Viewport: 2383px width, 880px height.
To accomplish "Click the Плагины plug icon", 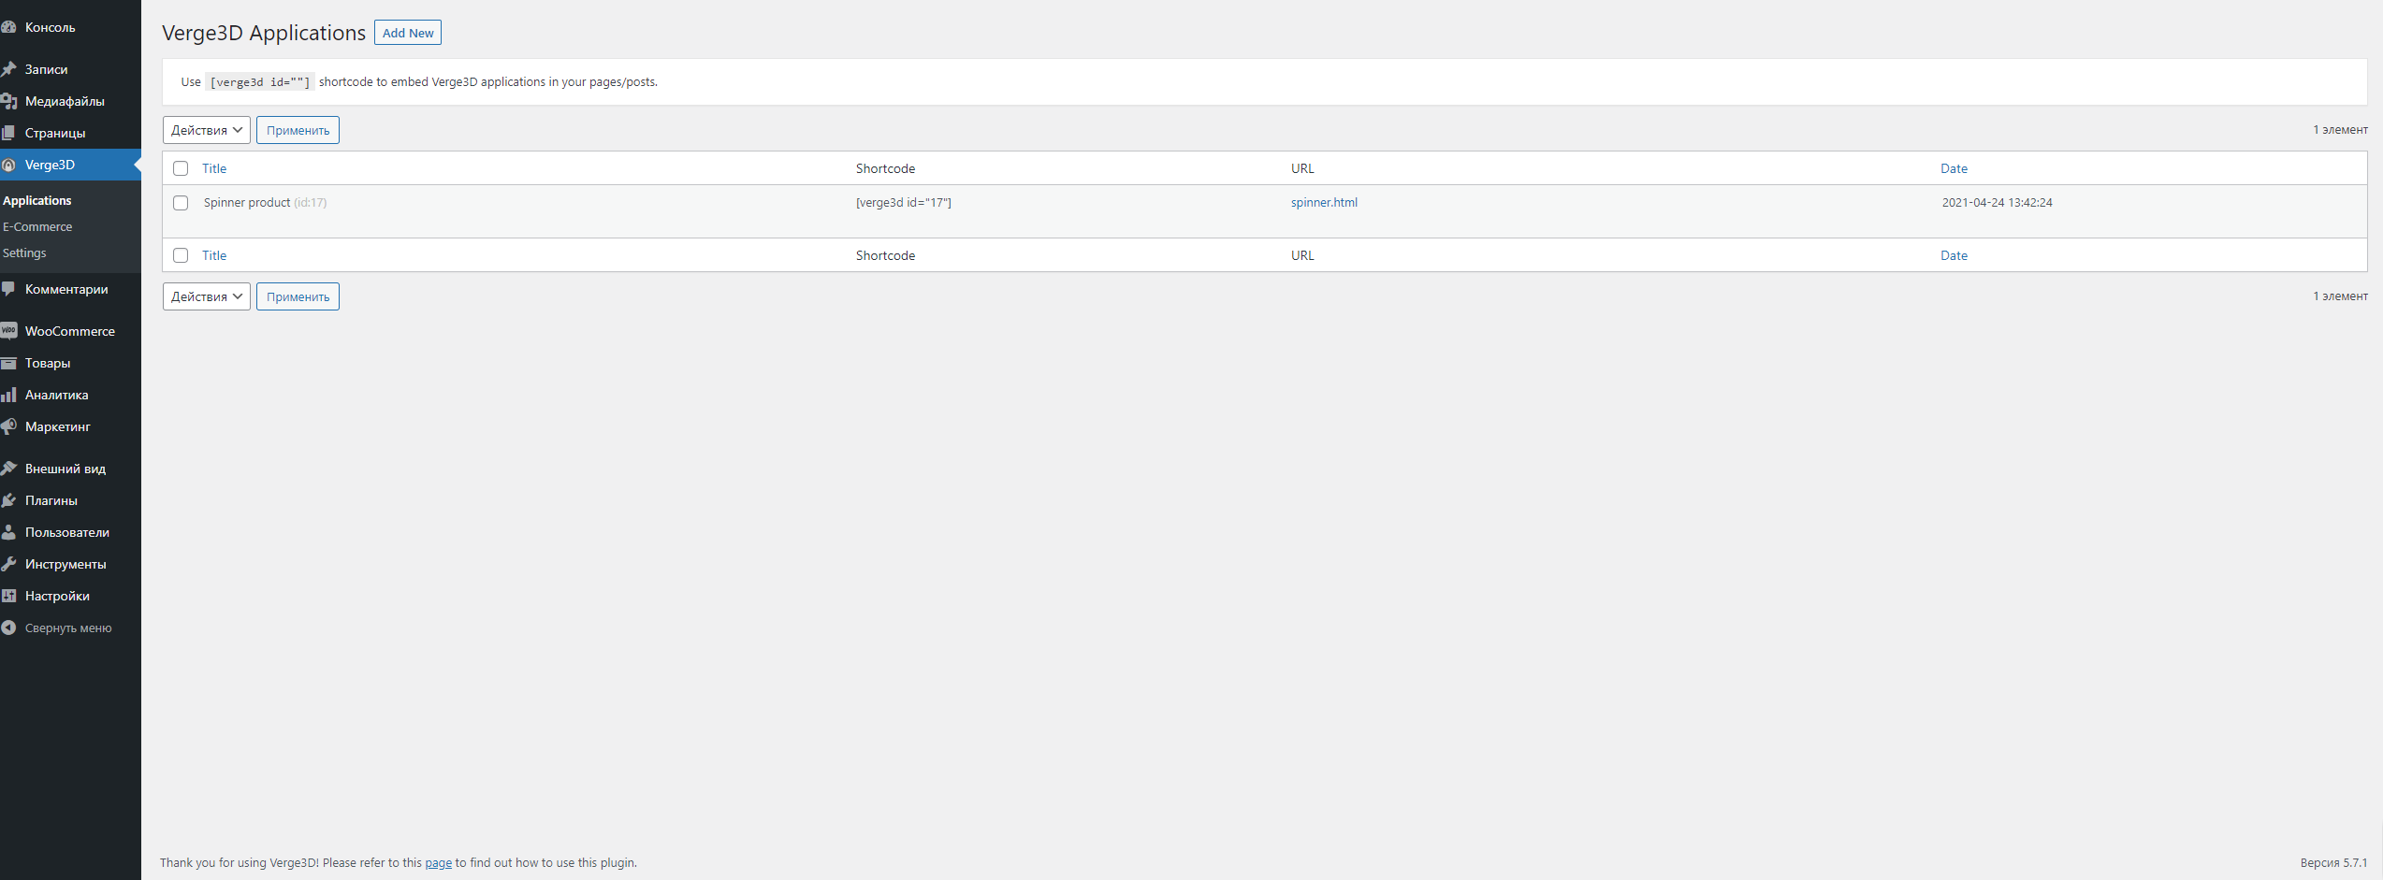I will click(8, 500).
